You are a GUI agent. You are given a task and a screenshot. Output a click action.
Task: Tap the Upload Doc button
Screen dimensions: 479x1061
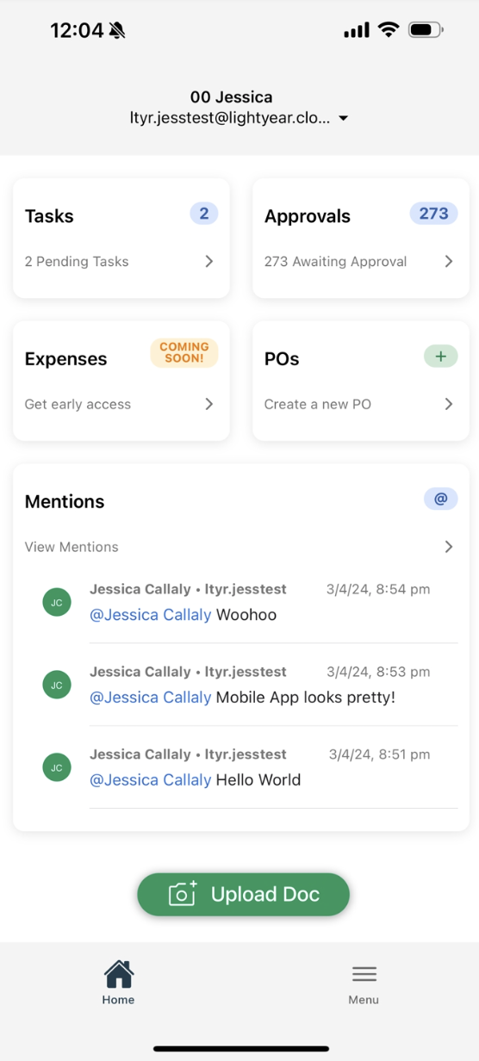tap(244, 894)
